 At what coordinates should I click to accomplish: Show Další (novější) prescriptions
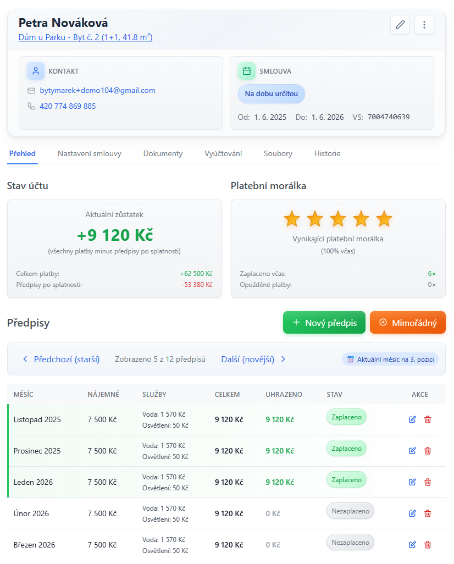pyautogui.click(x=253, y=359)
